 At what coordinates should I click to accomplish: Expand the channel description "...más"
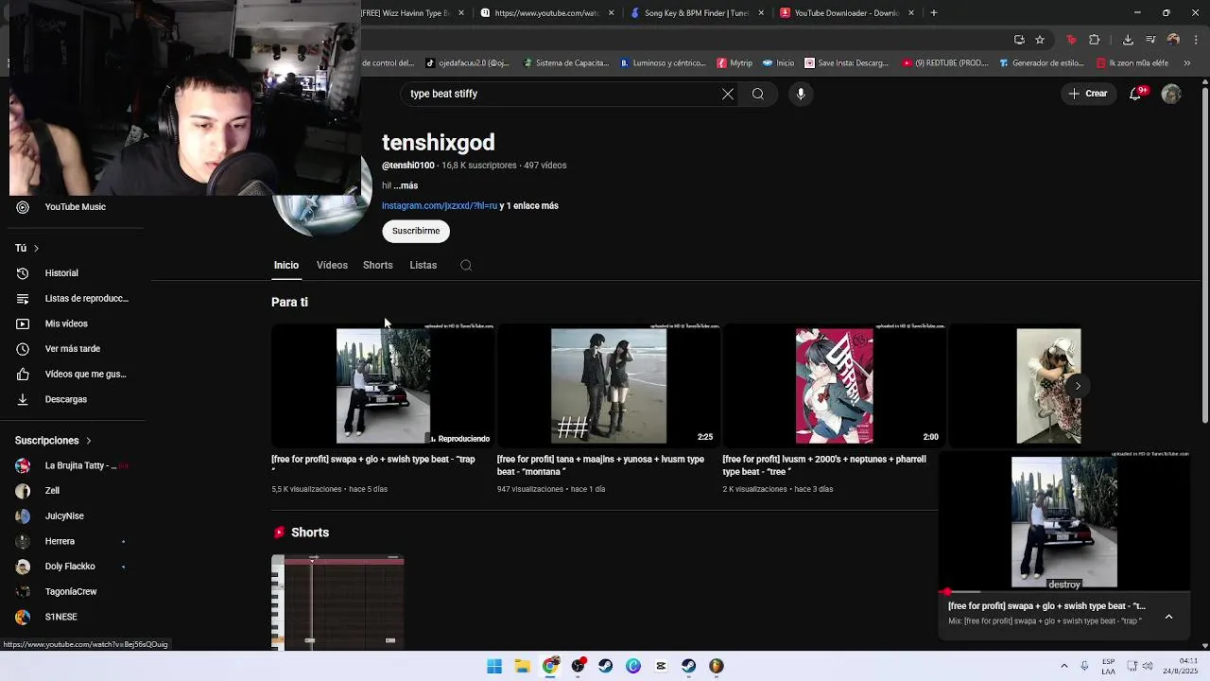click(406, 185)
